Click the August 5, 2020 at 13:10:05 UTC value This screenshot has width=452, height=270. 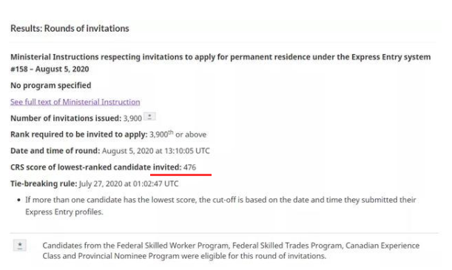156,151
